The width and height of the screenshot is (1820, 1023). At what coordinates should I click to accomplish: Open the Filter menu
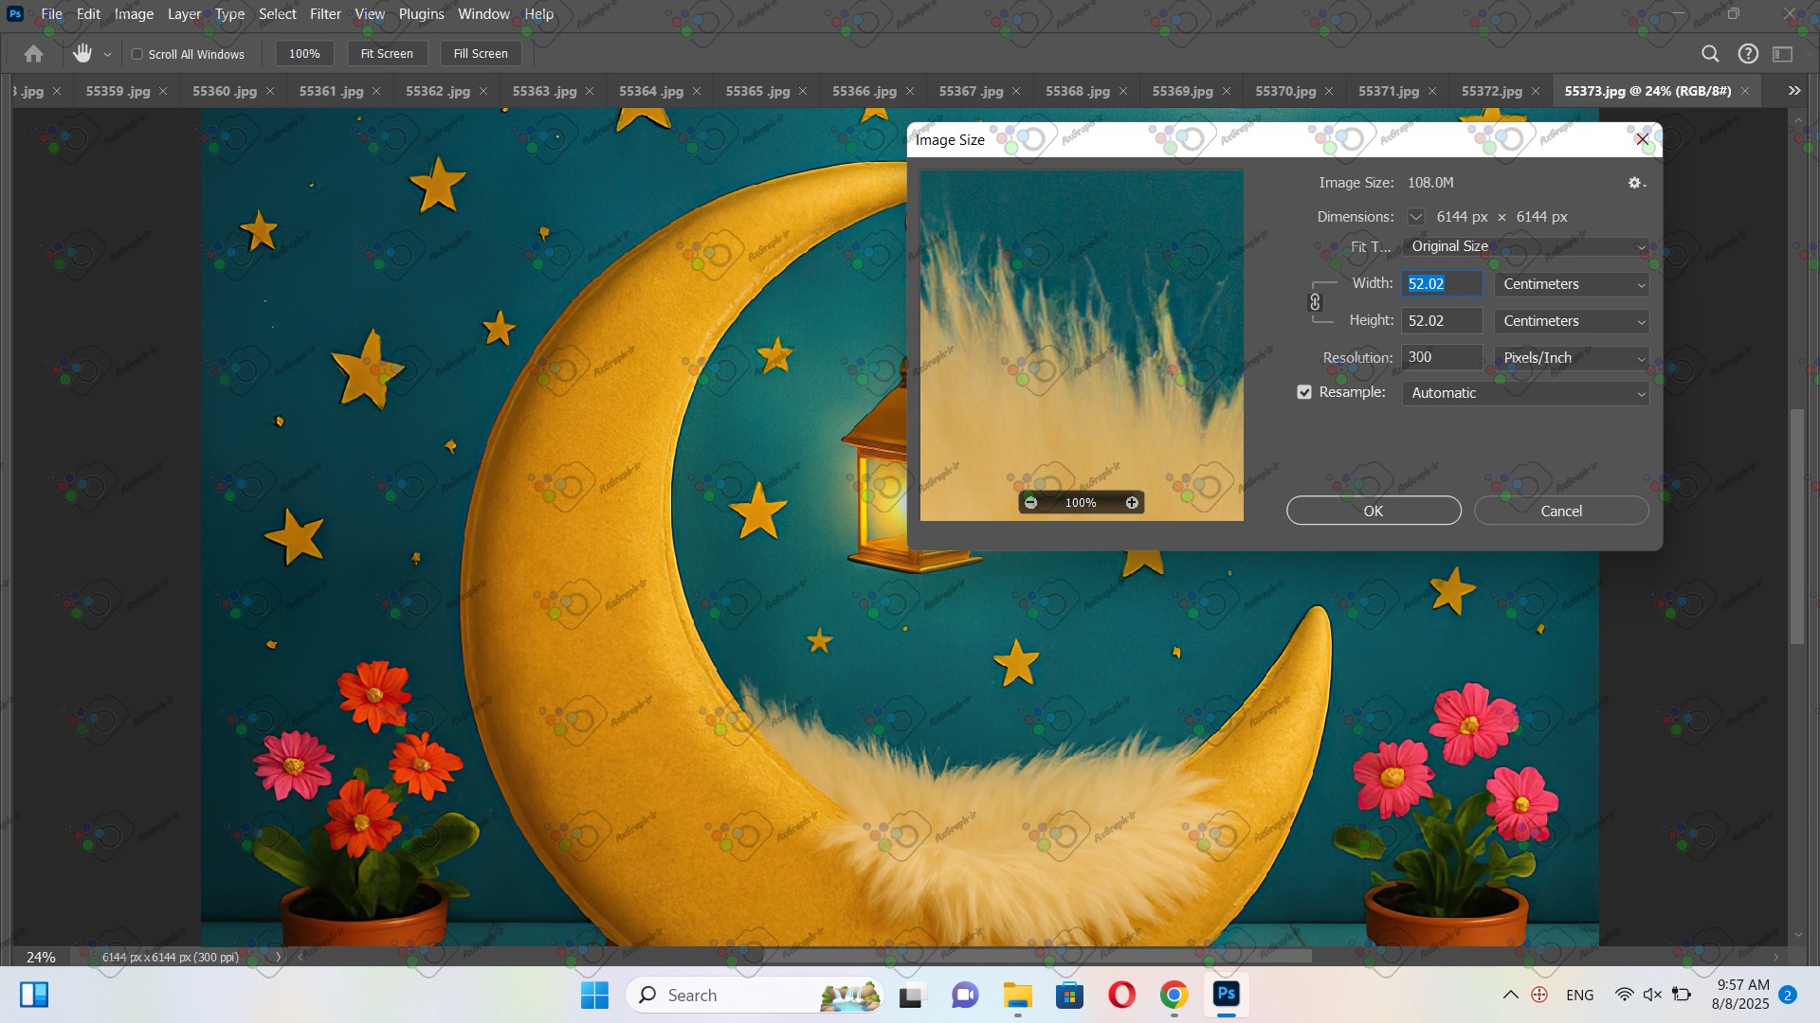[324, 14]
